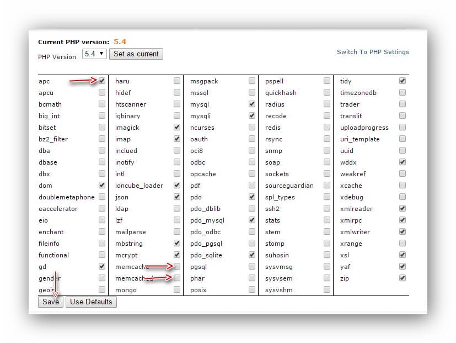This screenshot has height=343, width=456.
Task: Tick the mssql checkbox
Action: [252, 92]
